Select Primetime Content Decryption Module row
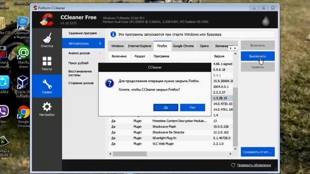Viewport: 310px width, 174px height. pyautogui.click(x=170, y=121)
